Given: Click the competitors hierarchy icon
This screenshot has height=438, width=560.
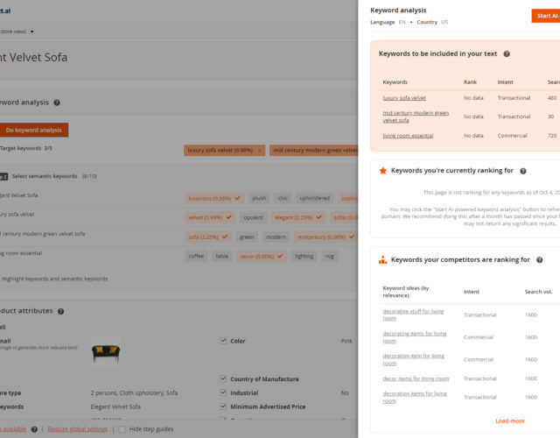Looking at the screenshot, I should point(383,260).
